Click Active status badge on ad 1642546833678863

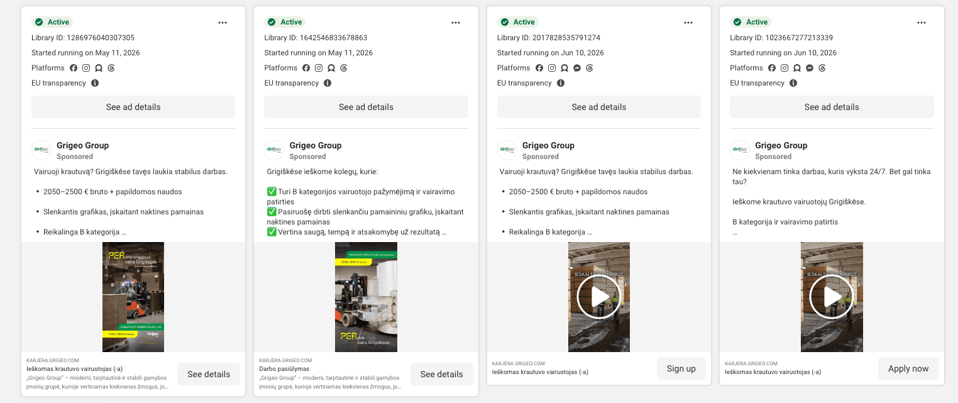point(285,22)
